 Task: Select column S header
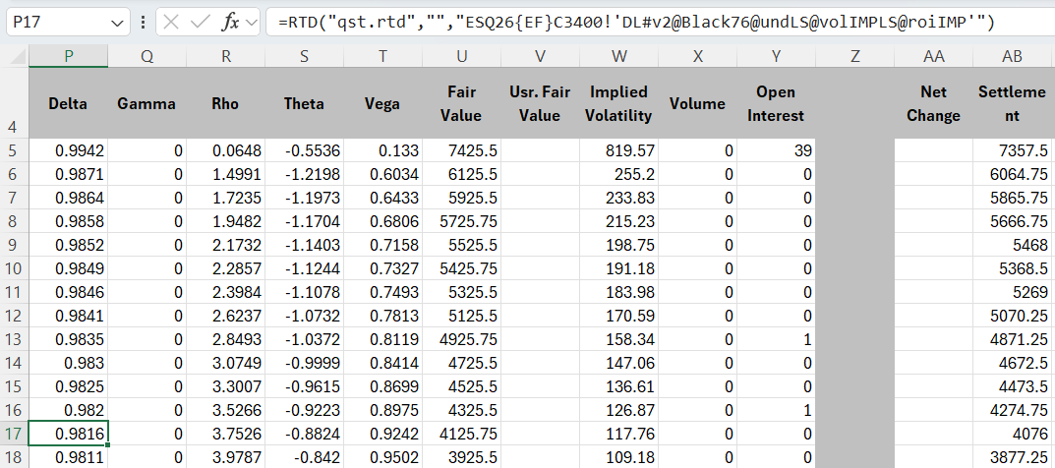coord(304,56)
